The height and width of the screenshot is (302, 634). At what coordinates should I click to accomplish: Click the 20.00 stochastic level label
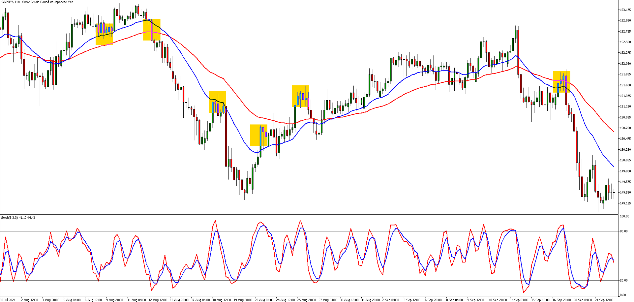tap(624, 280)
